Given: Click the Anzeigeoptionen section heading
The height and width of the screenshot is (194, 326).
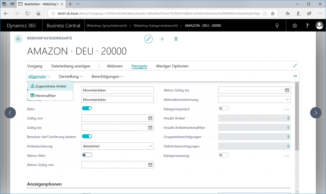Looking at the screenshot, I should pos(44,184).
